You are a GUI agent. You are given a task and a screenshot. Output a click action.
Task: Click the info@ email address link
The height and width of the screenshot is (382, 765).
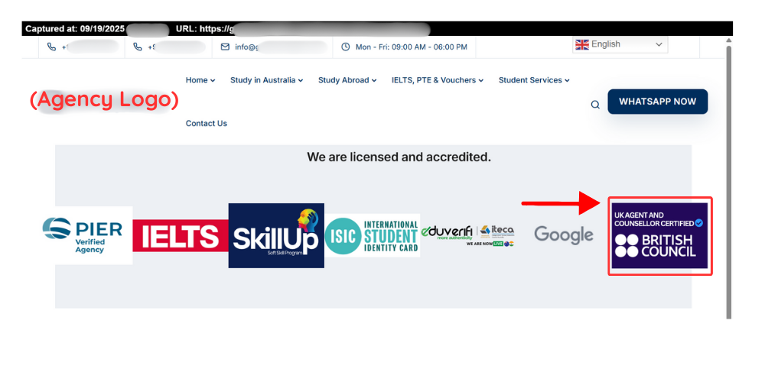(281, 47)
